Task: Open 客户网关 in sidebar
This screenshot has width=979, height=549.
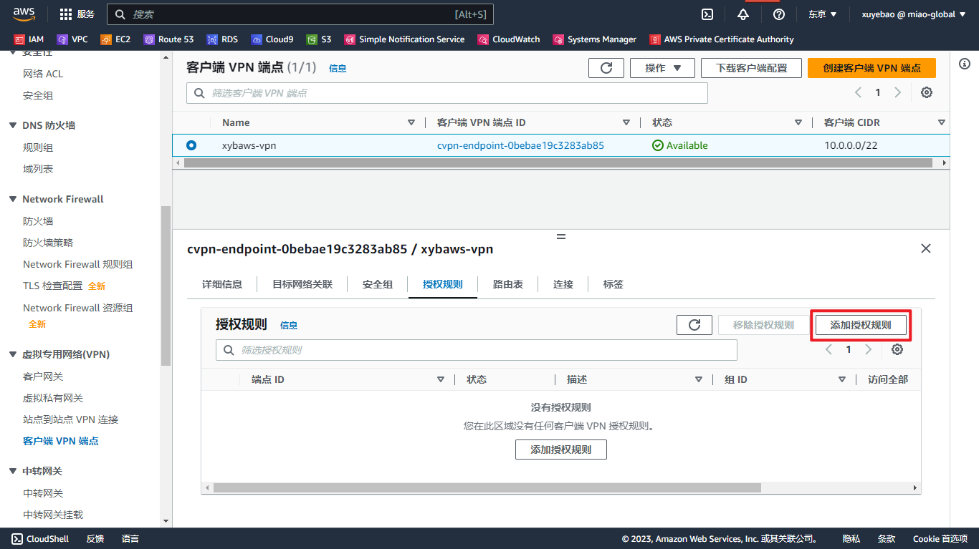Action: point(43,376)
